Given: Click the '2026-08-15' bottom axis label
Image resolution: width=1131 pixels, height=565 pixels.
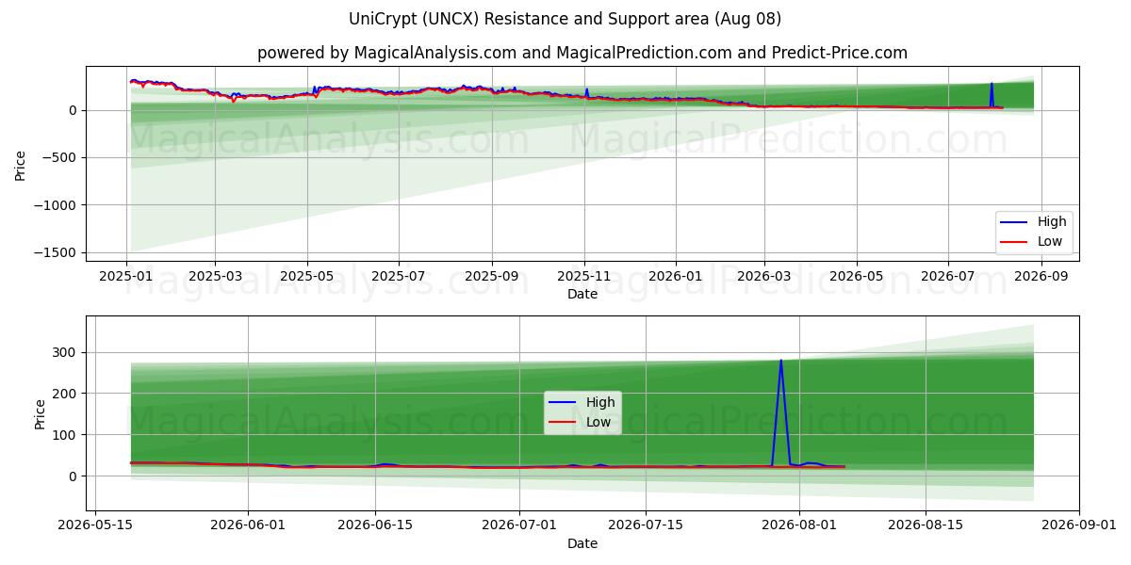Looking at the screenshot, I should (x=926, y=525).
